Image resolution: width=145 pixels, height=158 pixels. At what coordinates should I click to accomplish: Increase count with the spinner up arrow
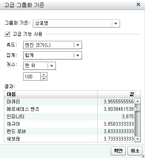[x=44, y=75]
